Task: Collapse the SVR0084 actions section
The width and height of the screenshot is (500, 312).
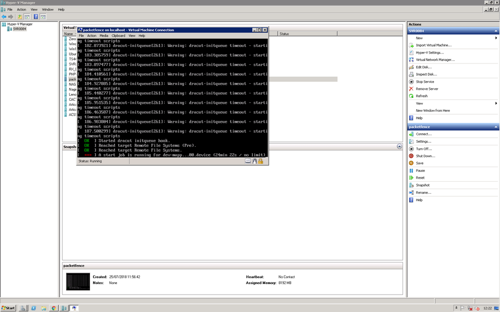Action: (x=496, y=31)
